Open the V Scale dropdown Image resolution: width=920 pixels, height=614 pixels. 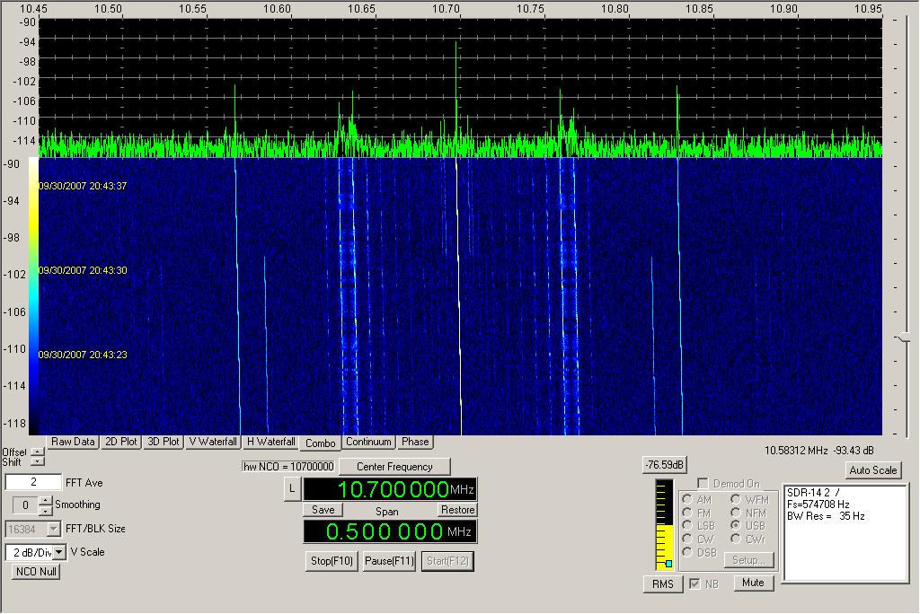[x=59, y=552]
